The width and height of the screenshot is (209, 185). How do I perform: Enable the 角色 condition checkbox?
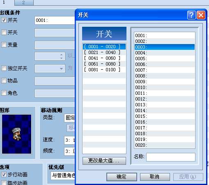click(x=4, y=93)
